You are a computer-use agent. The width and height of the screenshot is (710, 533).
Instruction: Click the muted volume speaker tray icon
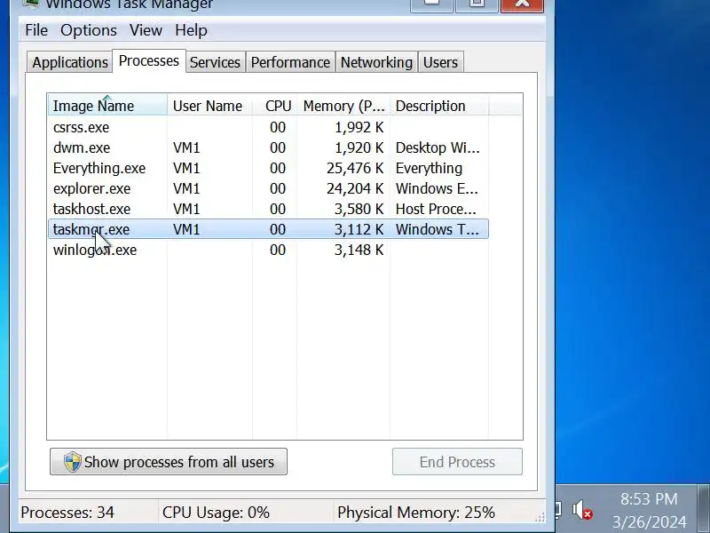click(x=582, y=510)
